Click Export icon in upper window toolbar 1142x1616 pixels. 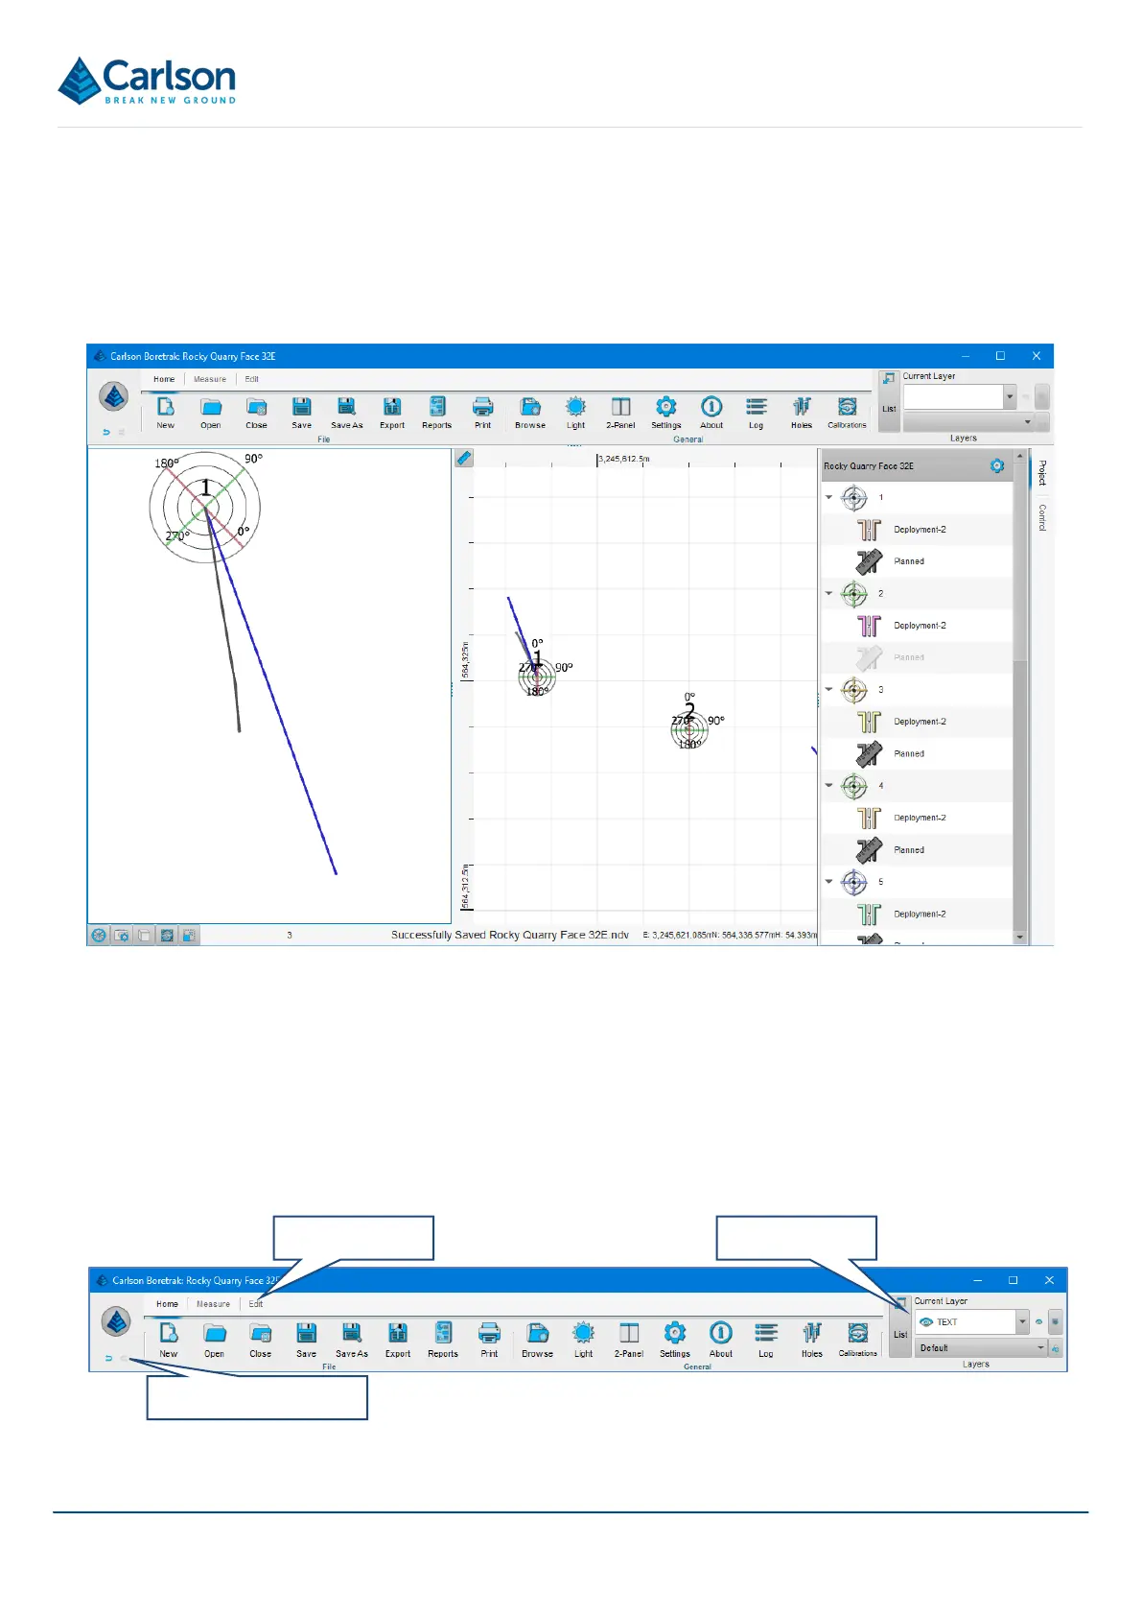[392, 407]
